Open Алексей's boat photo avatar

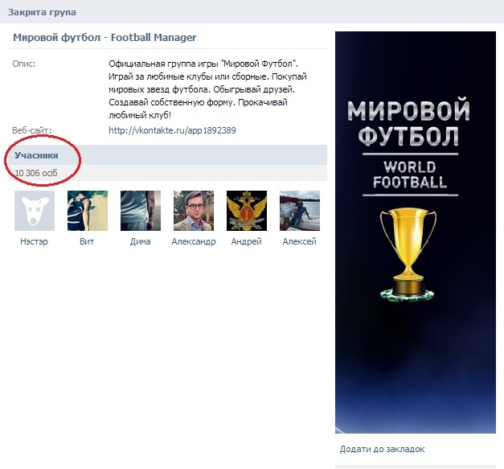click(x=300, y=211)
